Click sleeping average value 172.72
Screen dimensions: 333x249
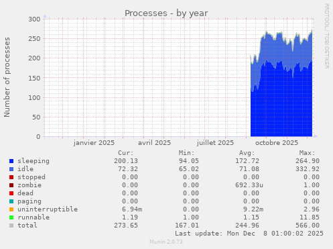click(x=247, y=161)
